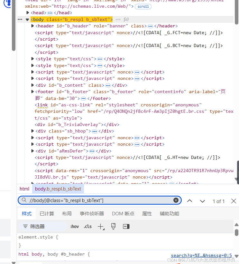Click the scroll badge on html tag

coord(143,6)
